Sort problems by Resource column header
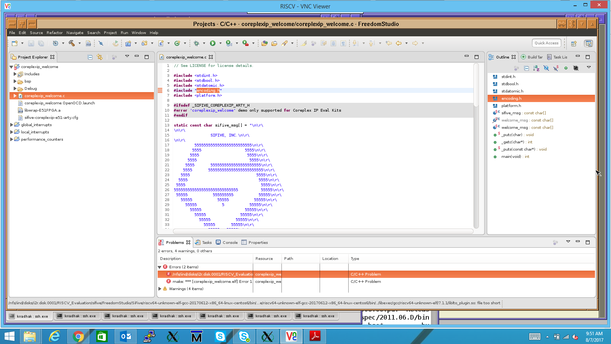This screenshot has height=344, width=611. coord(267,259)
